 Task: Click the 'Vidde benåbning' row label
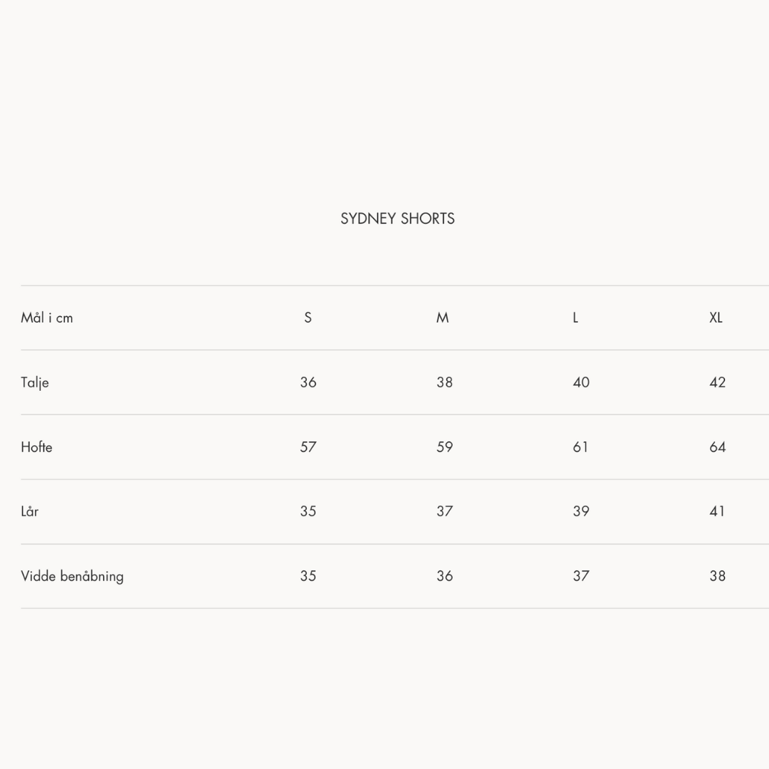(x=72, y=576)
